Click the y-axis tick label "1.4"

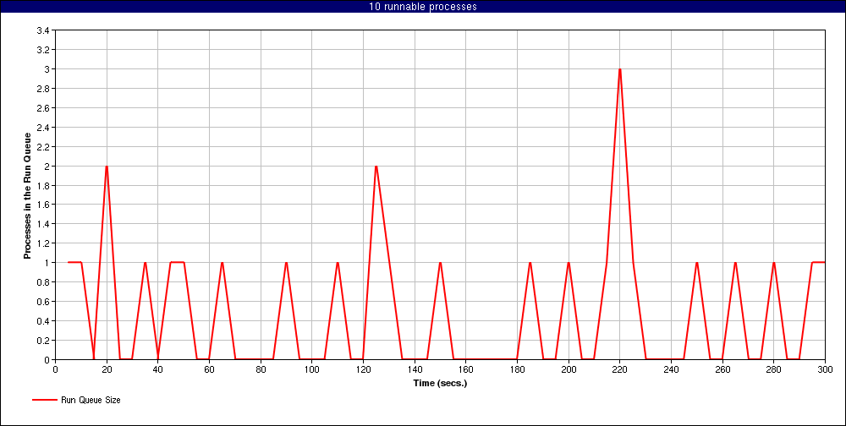click(42, 224)
